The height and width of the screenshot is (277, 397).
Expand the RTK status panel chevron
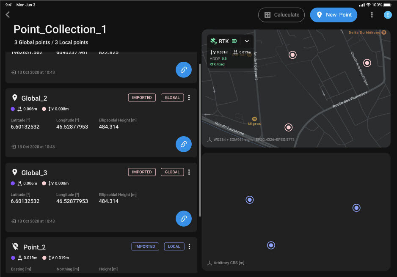coord(247,42)
